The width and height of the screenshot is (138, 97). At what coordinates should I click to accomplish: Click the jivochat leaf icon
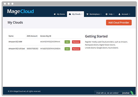(x=132, y=93)
